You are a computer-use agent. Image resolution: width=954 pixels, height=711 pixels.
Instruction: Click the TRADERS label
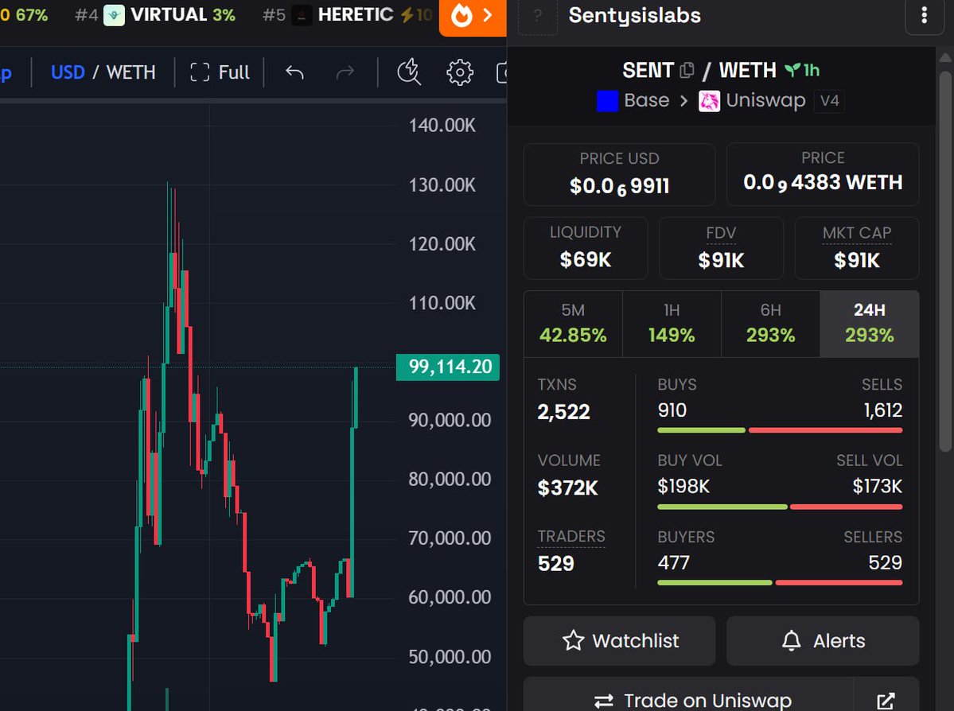click(x=571, y=537)
